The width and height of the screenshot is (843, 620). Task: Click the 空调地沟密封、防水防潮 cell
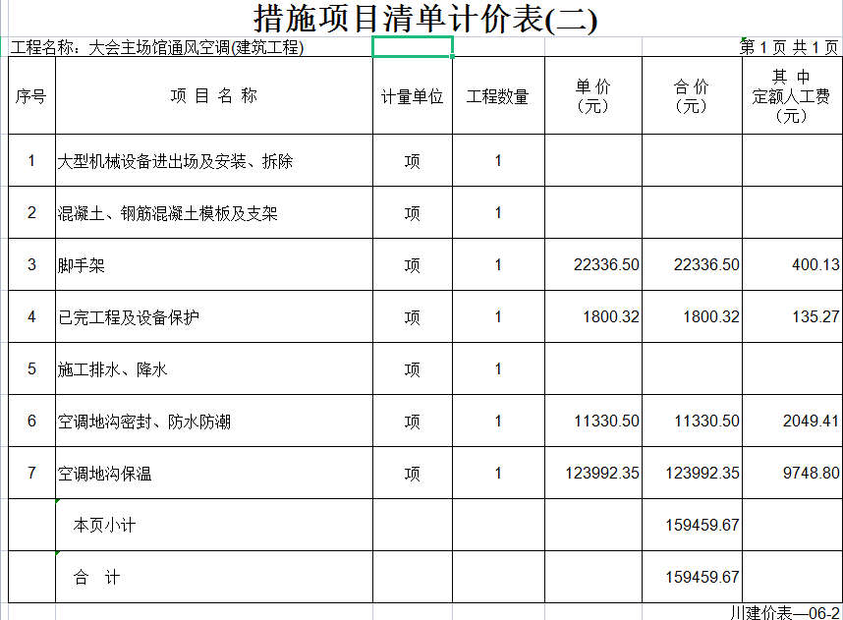[x=214, y=422]
